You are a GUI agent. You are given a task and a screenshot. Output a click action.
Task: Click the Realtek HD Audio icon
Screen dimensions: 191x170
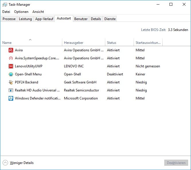click(x=11, y=90)
